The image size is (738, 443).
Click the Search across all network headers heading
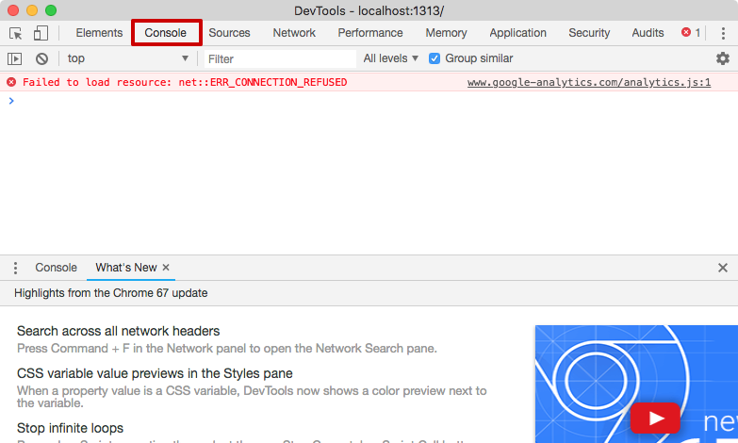point(118,331)
